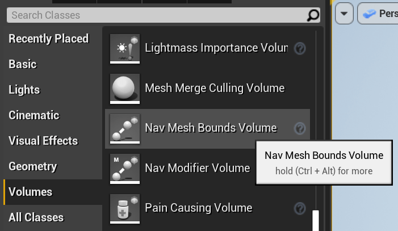This screenshot has width=398, height=231.
Task: Select the Visual Effects category
Action: point(43,141)
